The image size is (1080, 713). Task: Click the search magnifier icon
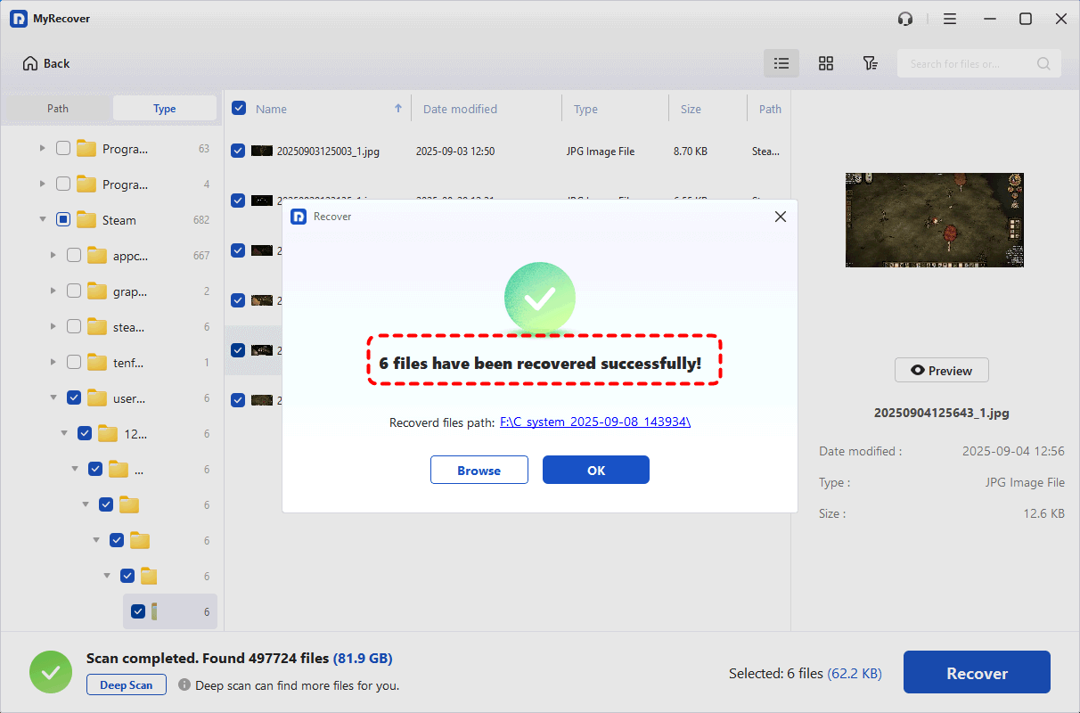point(1043,64)
